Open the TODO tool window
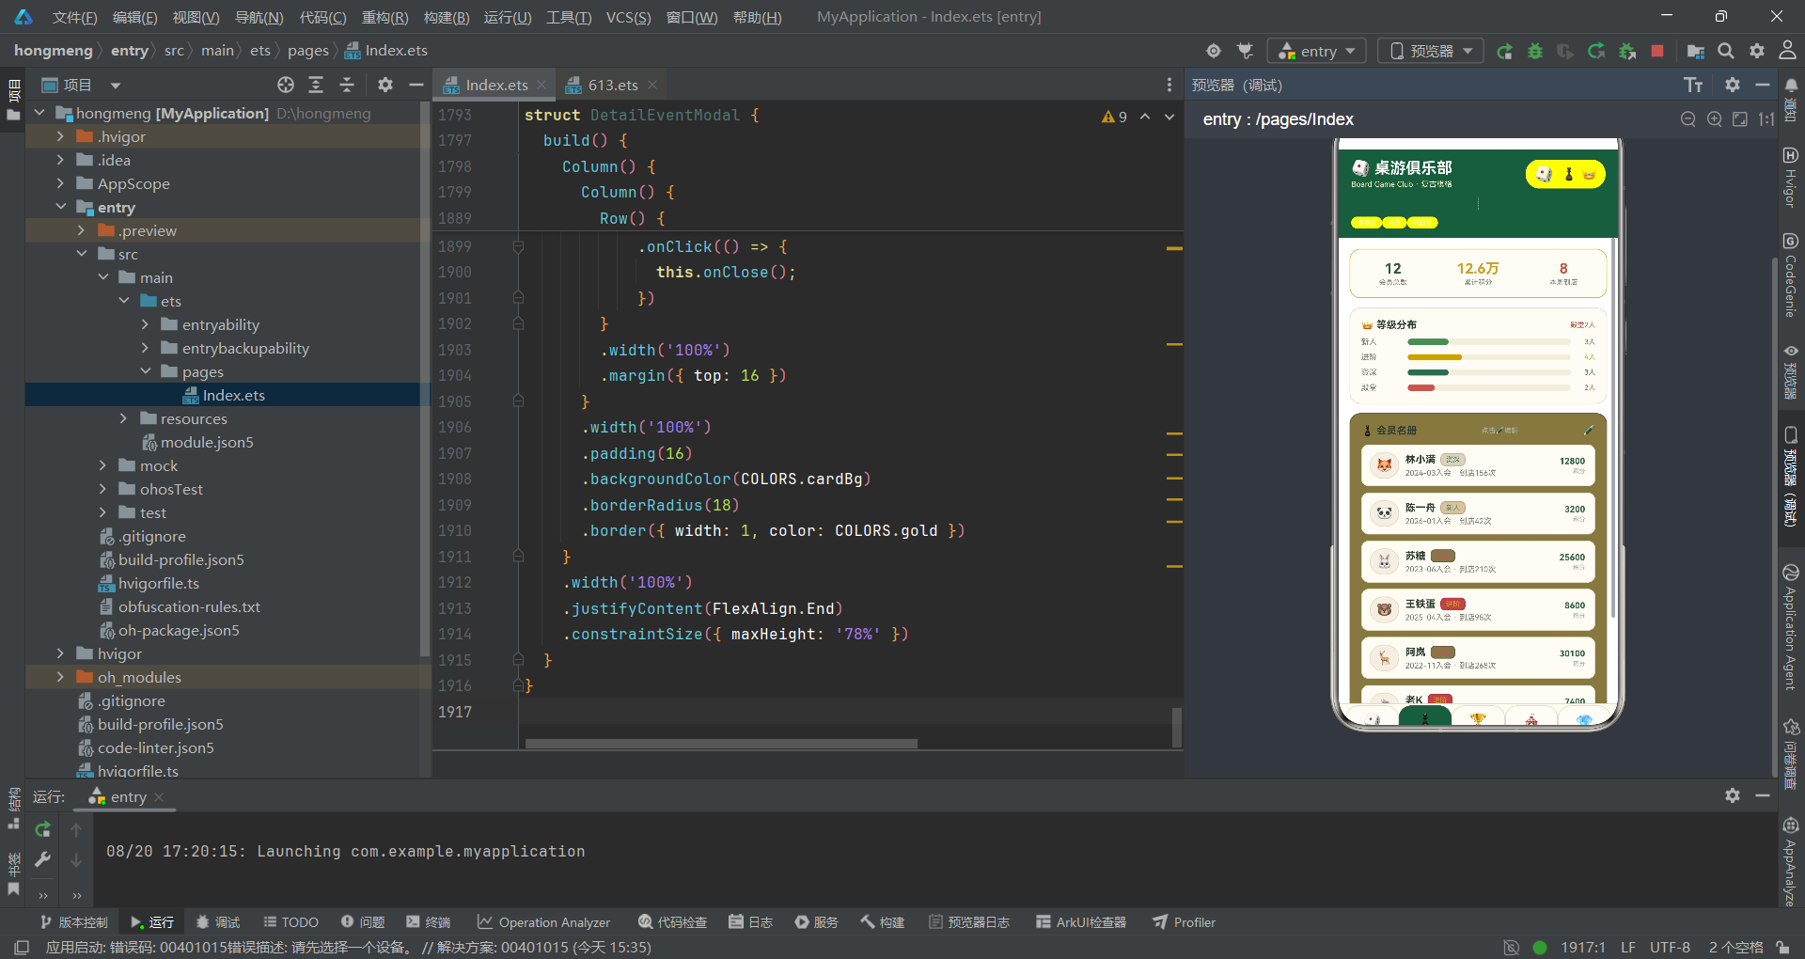The width and height of the screenshot is (1805, 959). (x=290, y=922)
